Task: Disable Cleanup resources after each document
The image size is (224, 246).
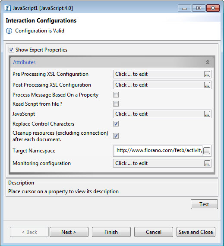Action: coord(116,136)
